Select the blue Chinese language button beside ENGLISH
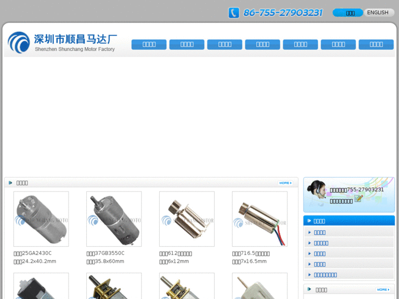The image size is (399, 299). point(348,13)
